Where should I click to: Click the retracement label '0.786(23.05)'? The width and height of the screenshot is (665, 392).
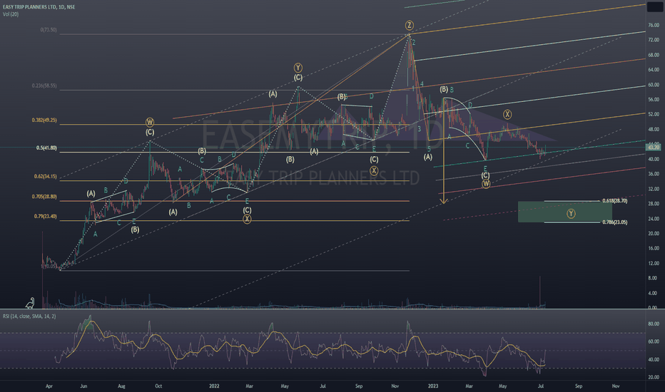click(614, 222)
